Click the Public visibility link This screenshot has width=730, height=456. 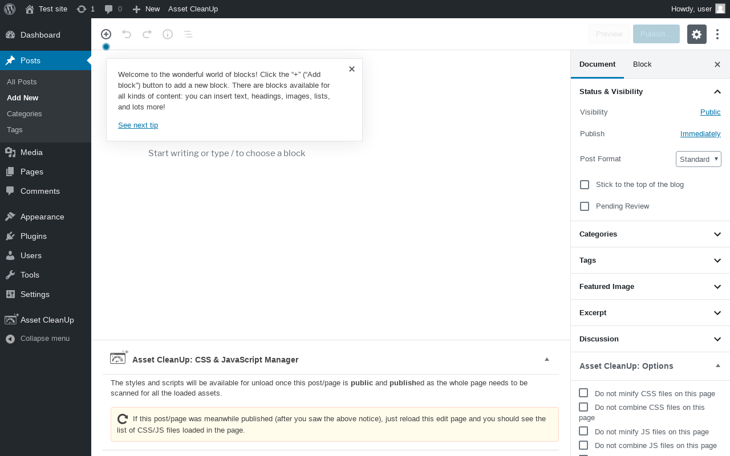710,112
